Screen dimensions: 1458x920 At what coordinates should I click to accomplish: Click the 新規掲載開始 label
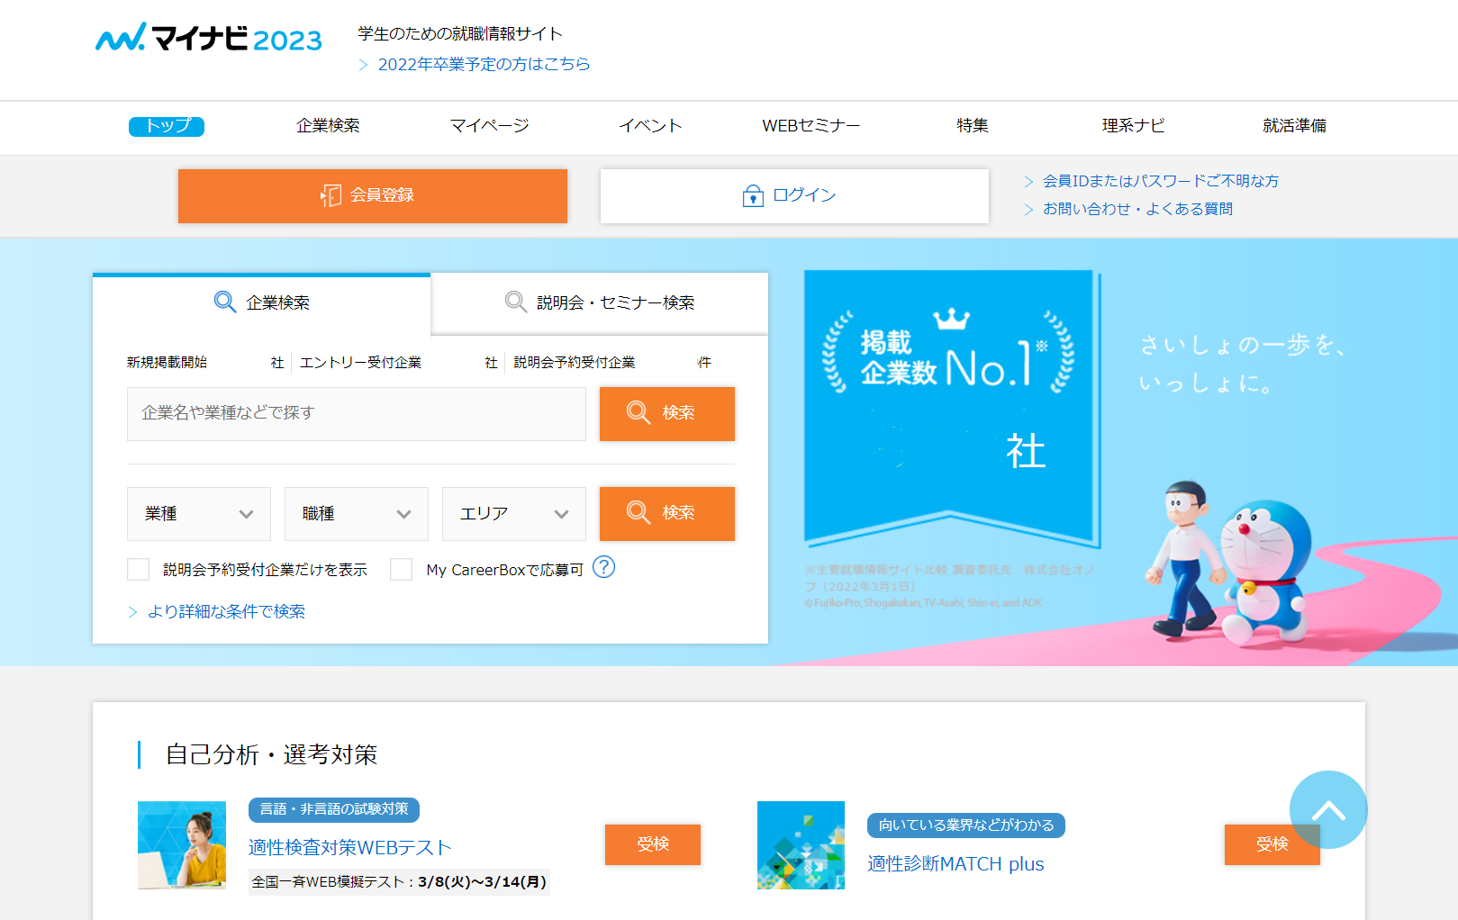click(x=167, y=363)
